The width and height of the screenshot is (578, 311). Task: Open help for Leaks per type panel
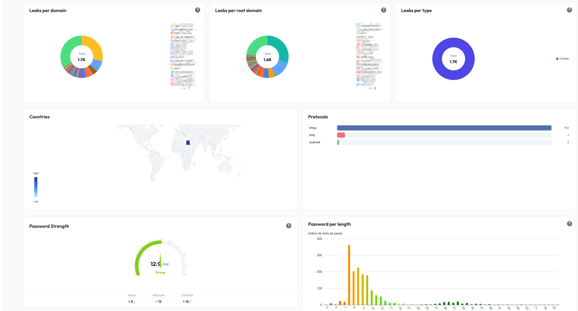coord(570,10)
